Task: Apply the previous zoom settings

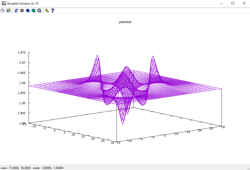Action: [x=28, y=11]
